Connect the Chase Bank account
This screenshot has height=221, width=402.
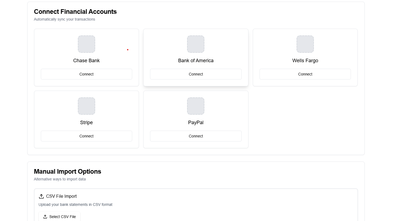click(x=87, y=74)
